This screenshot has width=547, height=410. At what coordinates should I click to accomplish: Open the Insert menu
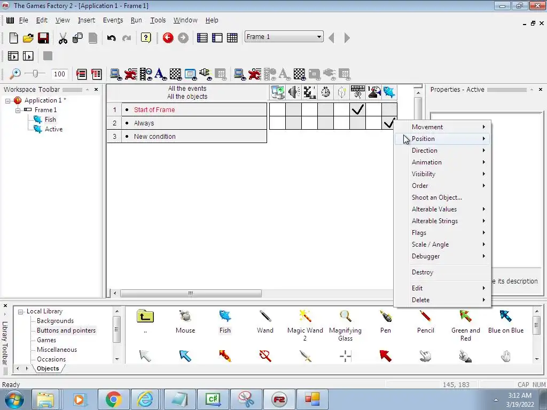pos(86,20)
